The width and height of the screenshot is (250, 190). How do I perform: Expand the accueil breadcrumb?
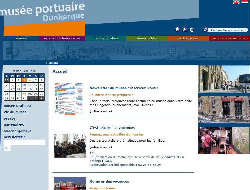point(54,63)
